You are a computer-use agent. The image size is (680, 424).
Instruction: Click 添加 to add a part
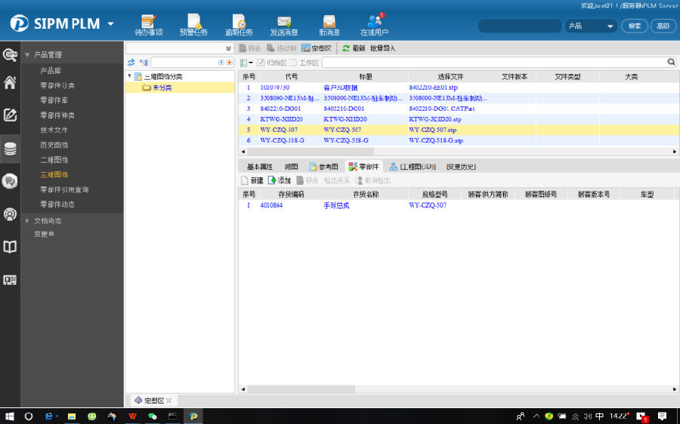[279, 180]
